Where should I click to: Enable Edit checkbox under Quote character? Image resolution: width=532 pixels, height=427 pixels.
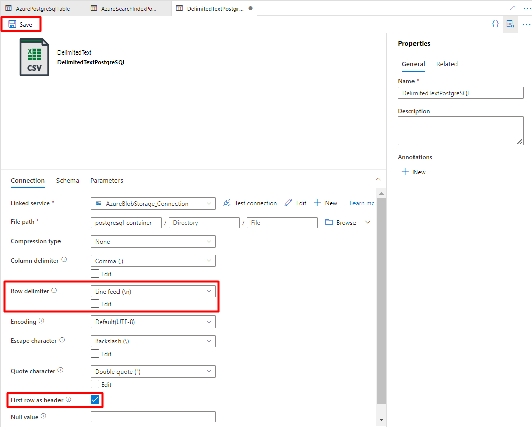point(95,384)
